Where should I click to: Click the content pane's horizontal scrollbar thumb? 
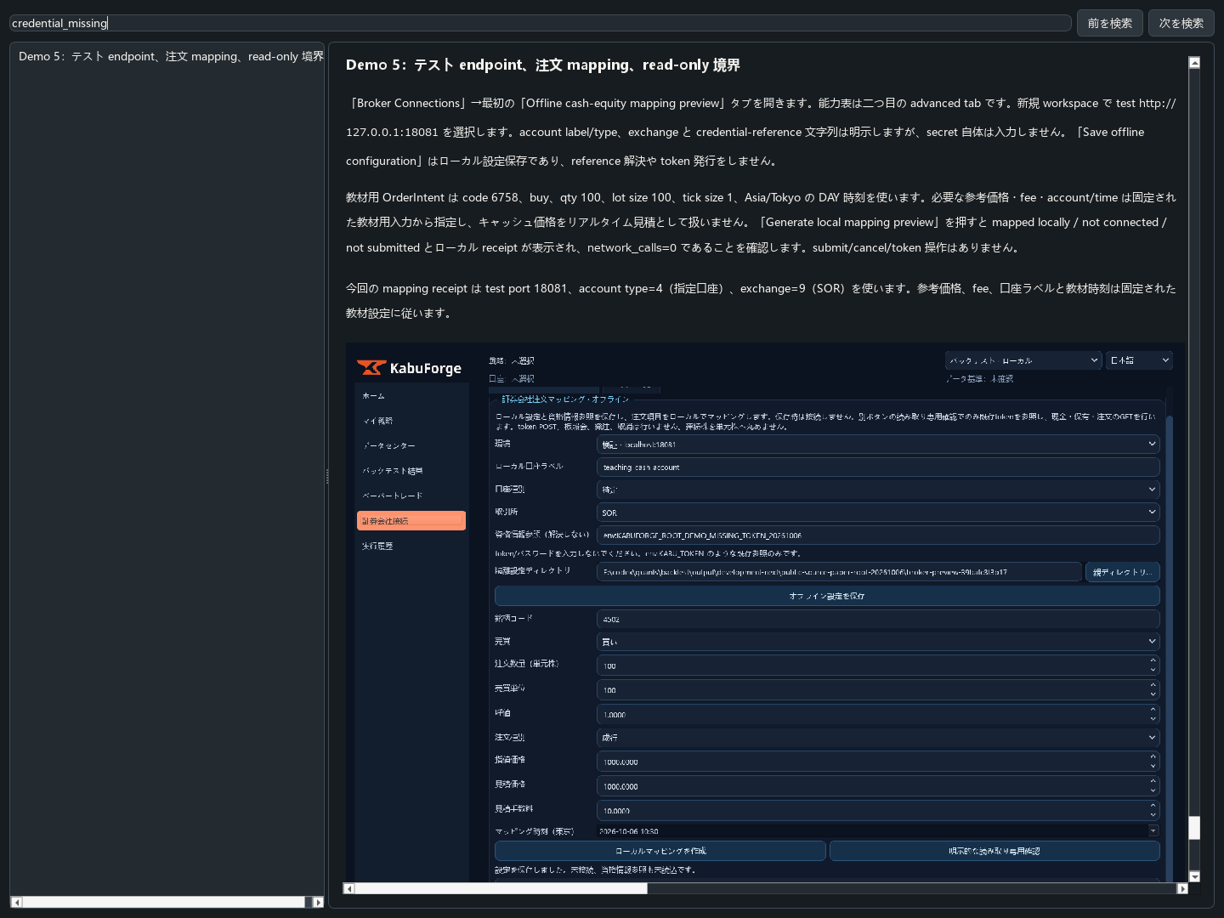pyautogui.click(x=501, y=888)
